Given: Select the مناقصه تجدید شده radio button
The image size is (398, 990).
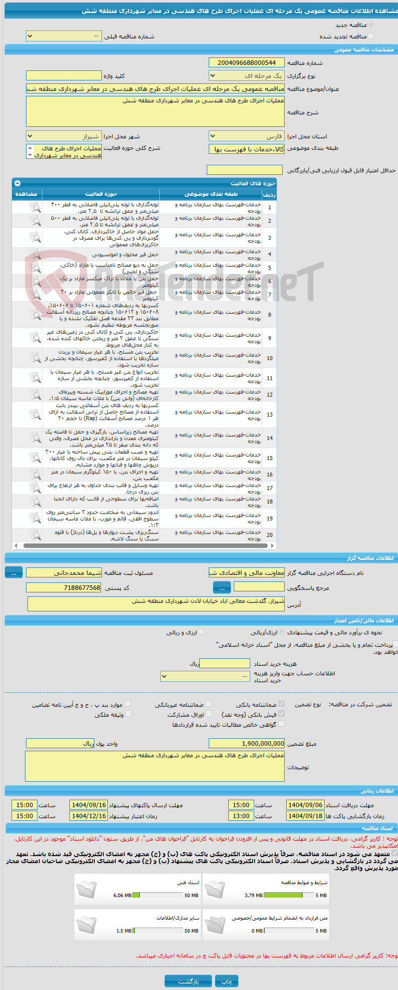Looking at the screenshot, I should (x=371, y=36).
